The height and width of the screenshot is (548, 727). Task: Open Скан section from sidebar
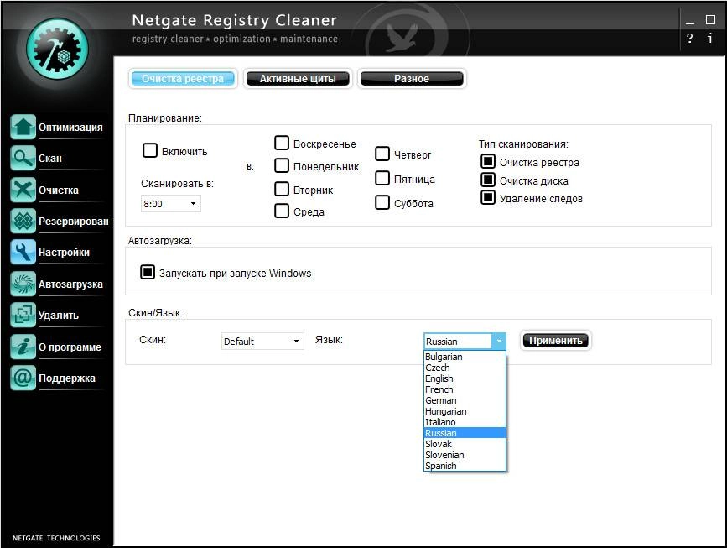click(x=50, y=159)
